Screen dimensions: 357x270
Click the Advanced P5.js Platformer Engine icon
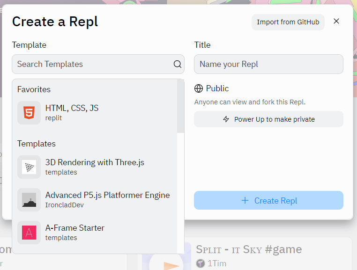click(x=29, y=200)
